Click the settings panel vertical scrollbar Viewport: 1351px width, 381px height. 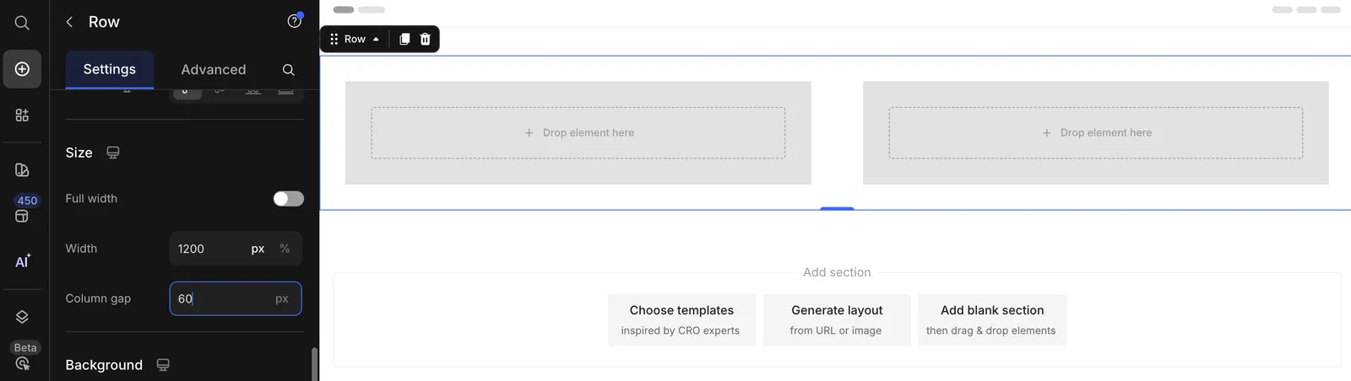(x=315, y=363)
